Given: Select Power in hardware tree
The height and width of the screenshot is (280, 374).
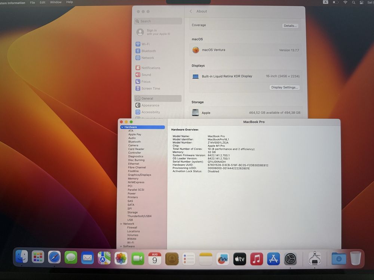Looking at the screenshot, I should (x=132, y=193).
